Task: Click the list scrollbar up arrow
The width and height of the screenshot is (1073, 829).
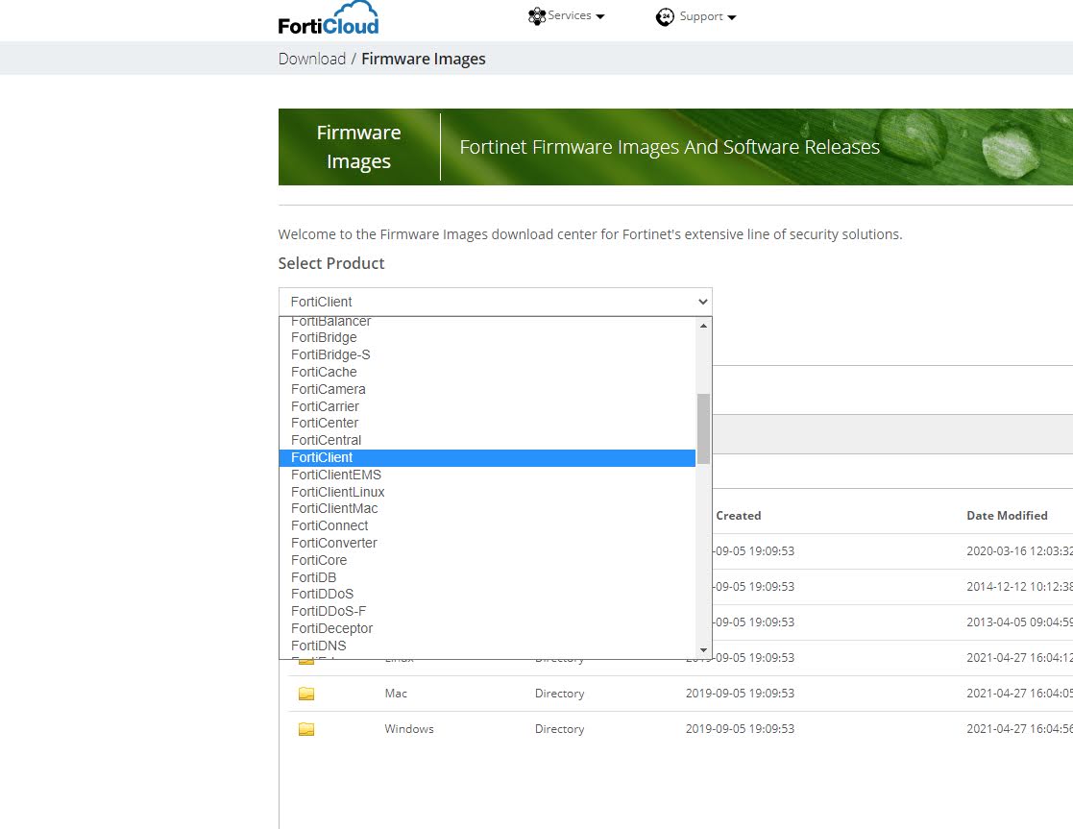Action: coord(703,326)
